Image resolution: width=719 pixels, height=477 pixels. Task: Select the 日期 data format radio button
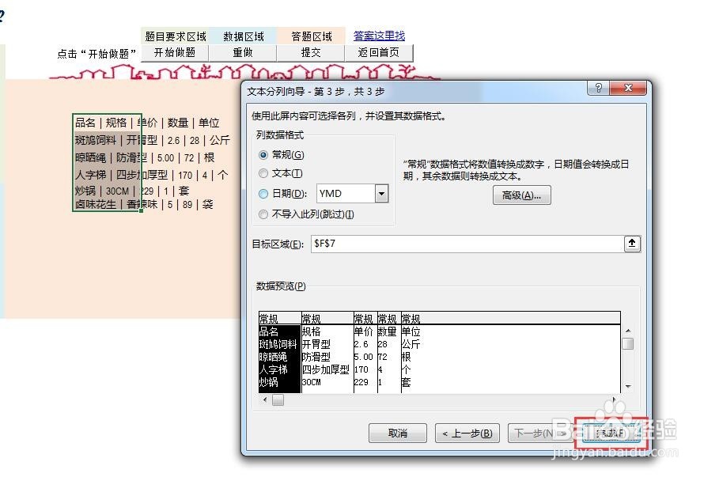(x=262, y=193)
